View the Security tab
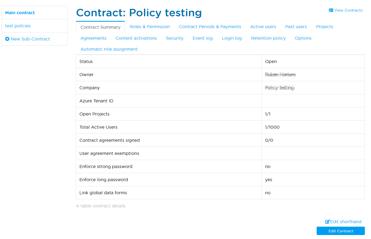 click(175, 38)
